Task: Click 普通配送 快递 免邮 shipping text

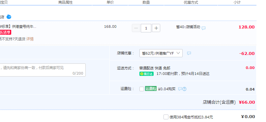Action: [x=155, y=68]
